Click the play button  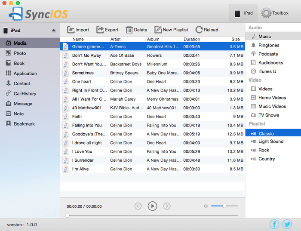[x=152, y=206]
